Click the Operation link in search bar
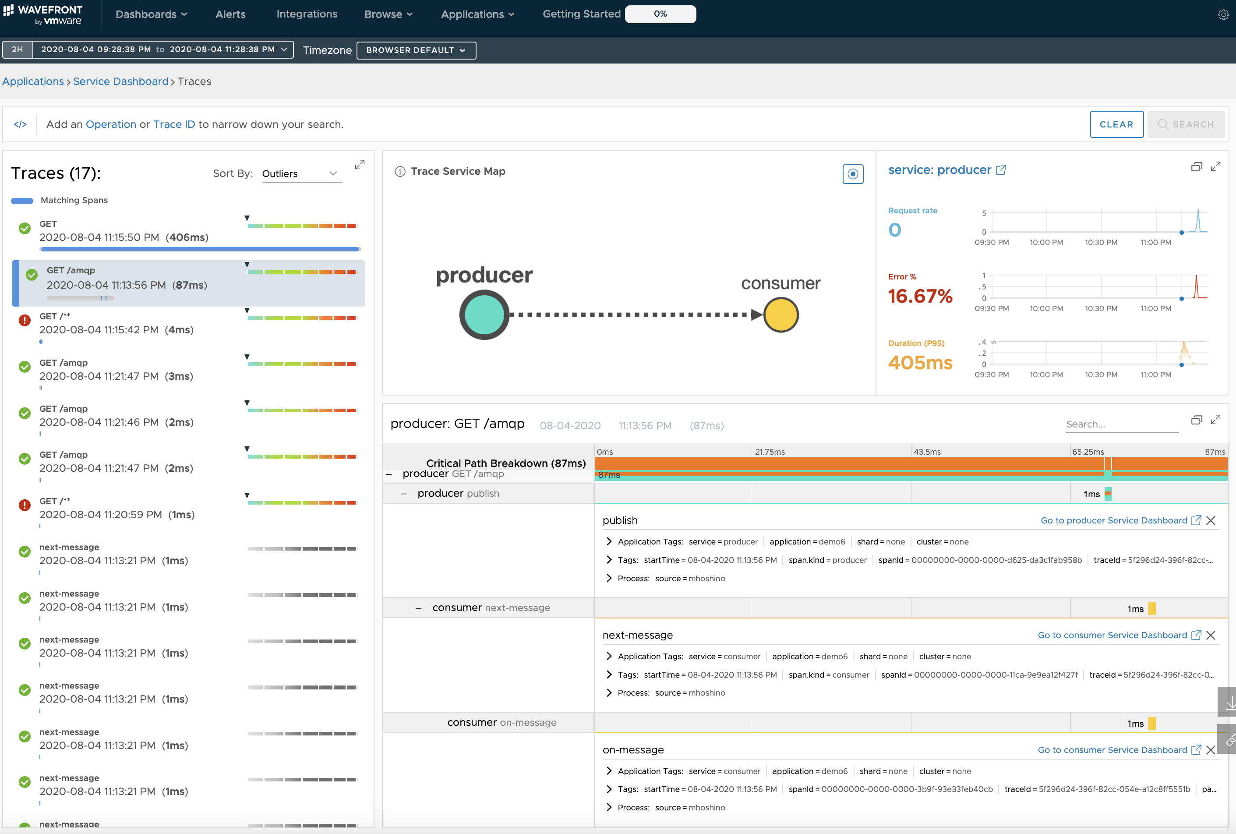1236x834 pixels. tap(111, 124)
